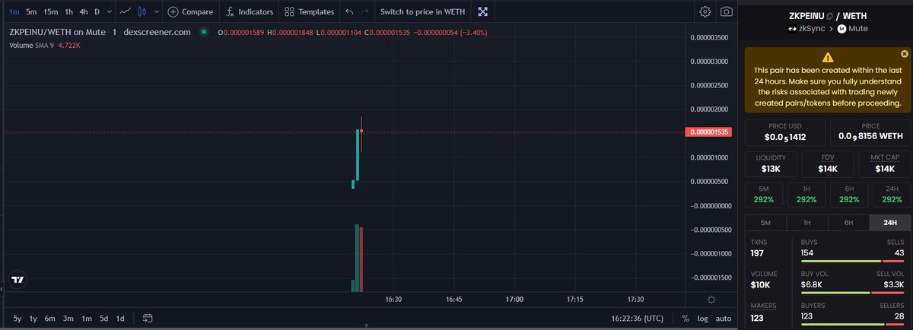
Task: Click the LIQUIDITY $13K box
Action: pyautogui.click(x=771, y=163)
